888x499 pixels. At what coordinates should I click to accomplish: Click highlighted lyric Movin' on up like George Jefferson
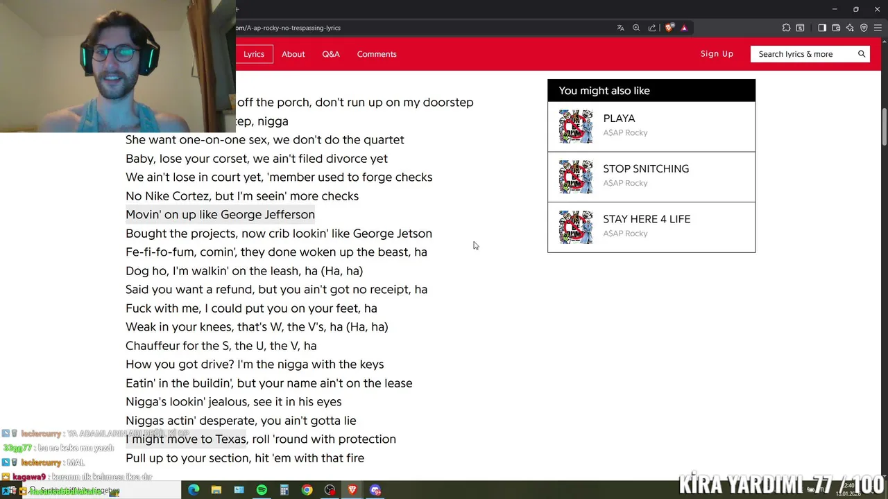pos(220,215)
